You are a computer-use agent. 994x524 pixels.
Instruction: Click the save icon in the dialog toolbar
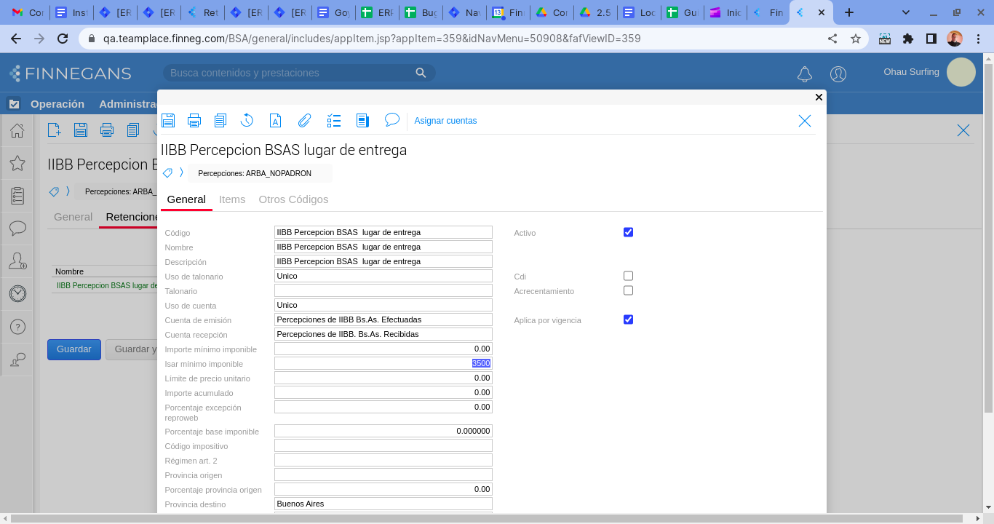pyautogui.click(x=168, y=121)
